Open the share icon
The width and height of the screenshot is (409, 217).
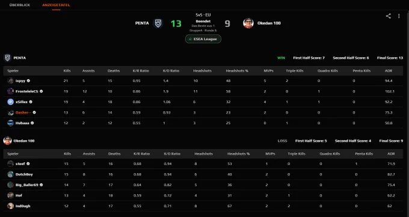click(388, 16)
